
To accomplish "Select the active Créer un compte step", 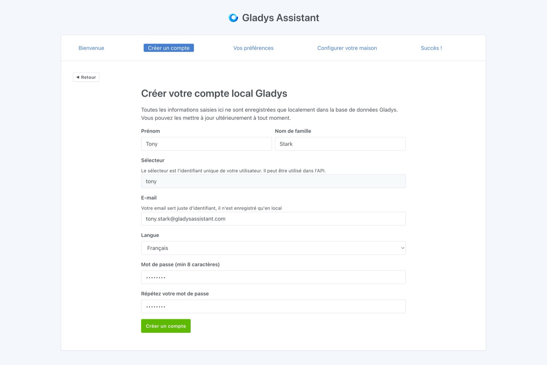I will [x=169, y=48].
